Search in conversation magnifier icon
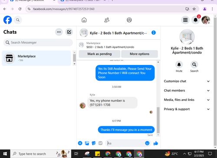Image resolution: width=217 pixels, height=158 pixels. point(194,64)
